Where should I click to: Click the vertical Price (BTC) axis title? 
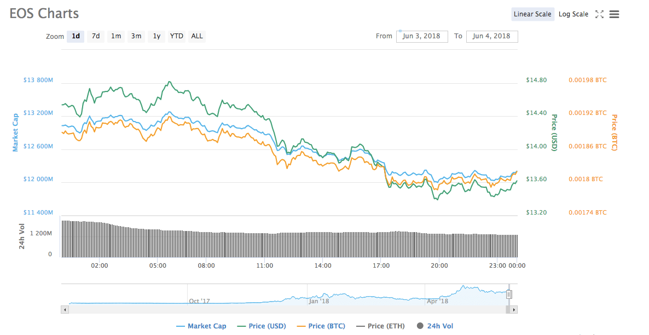click(614, 132)
